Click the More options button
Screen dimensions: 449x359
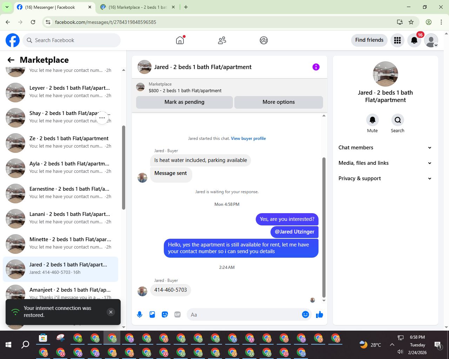(x=279, y=102)
